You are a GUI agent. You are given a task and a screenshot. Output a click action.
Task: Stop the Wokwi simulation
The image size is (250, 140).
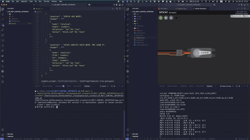pos(166,18)
